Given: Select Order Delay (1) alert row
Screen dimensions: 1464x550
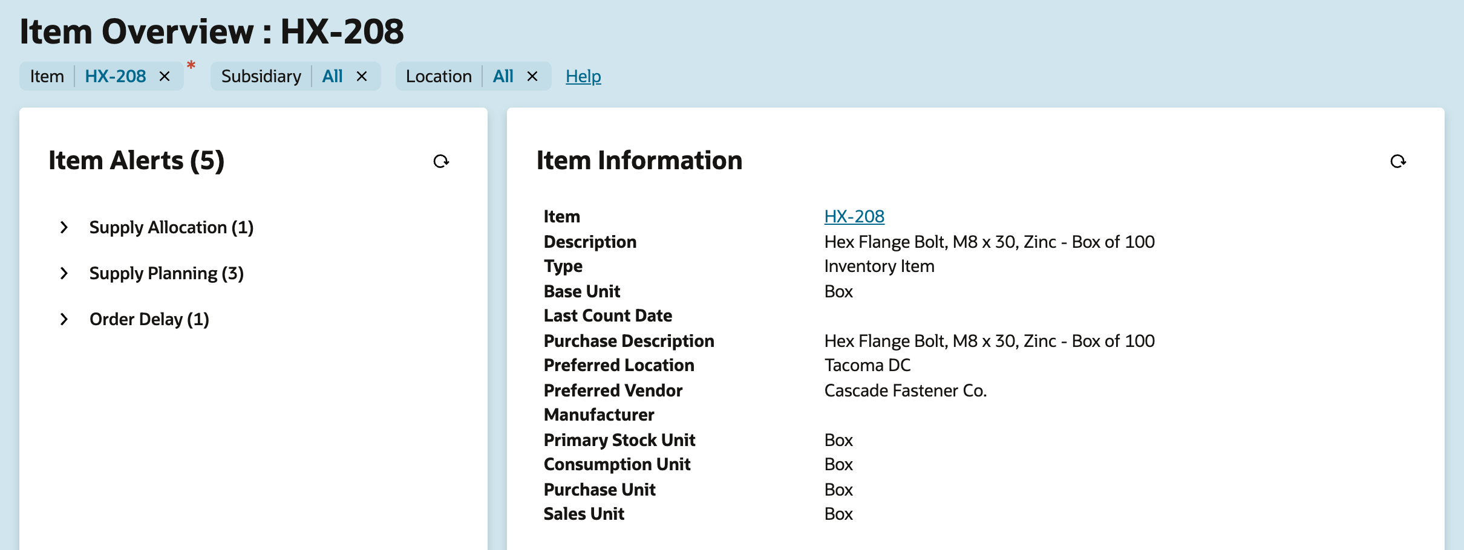Looking at the screenshot, I should tap(149, 319).
